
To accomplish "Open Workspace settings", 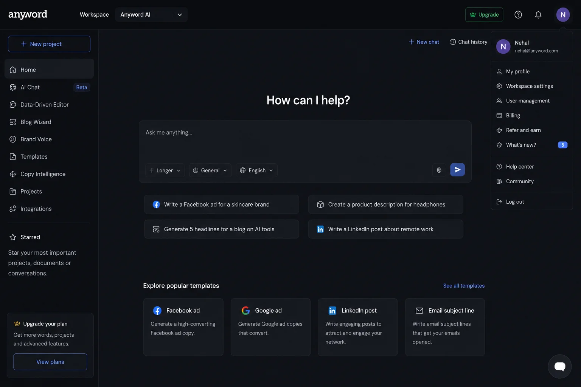I will (532, 86).
